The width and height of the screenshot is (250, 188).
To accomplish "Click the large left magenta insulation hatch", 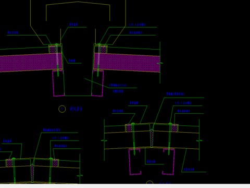I will (31, 63).
